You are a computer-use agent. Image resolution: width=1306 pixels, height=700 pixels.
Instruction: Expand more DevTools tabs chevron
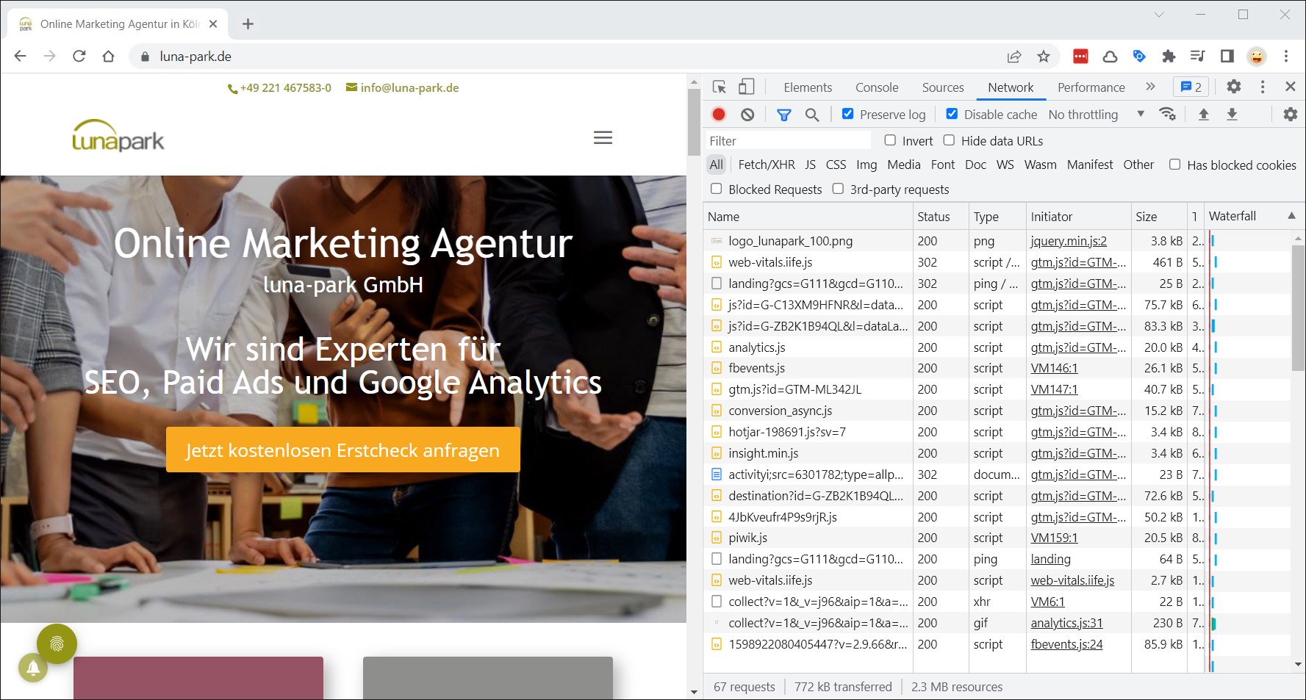1150,87
